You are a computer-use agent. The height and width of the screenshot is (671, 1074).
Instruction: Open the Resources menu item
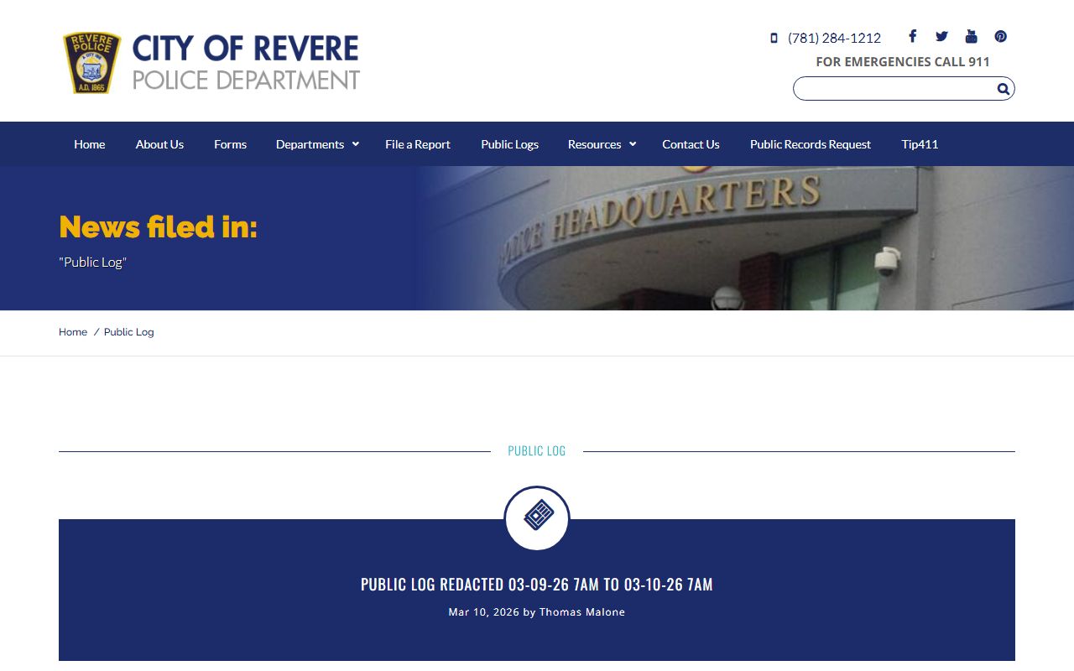594,144
